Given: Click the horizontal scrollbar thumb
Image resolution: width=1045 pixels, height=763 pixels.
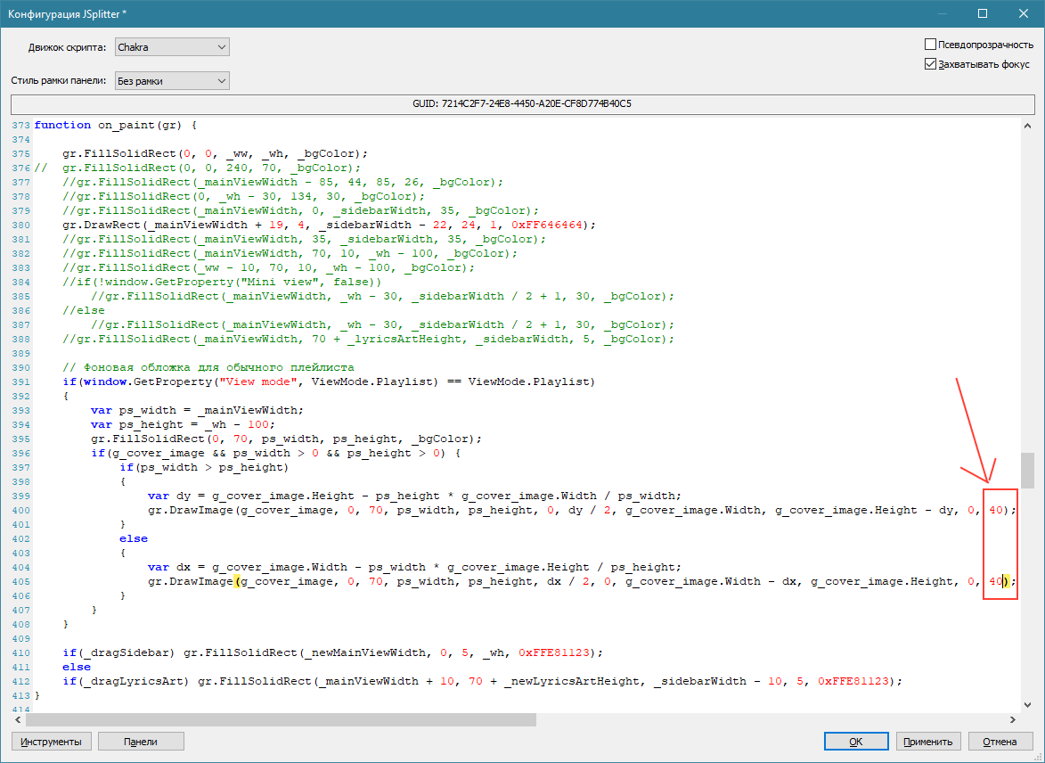Looking at the screenshot, I should point(281,719).
